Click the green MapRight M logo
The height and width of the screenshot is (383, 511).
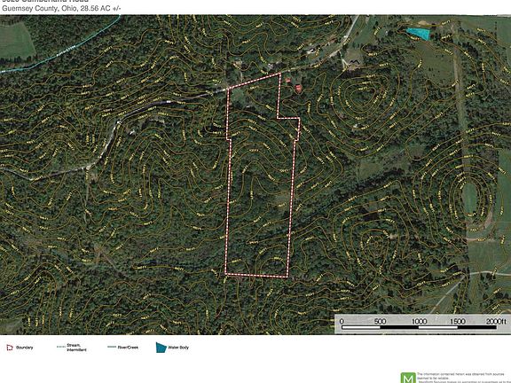408,378
